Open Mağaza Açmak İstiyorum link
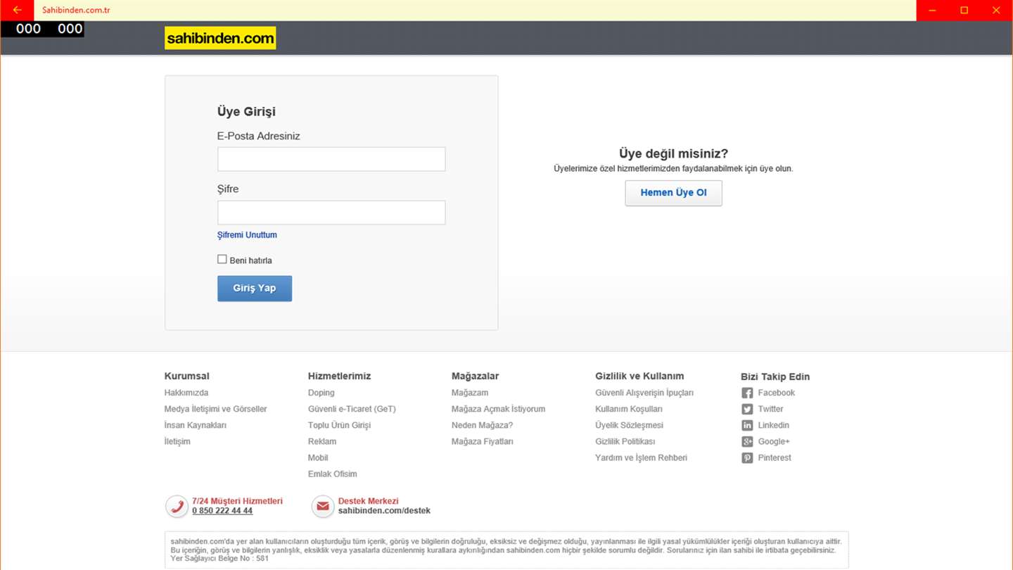Image resolution: width=1013 pixels, height=570 pixels. [x=499, y=409]
